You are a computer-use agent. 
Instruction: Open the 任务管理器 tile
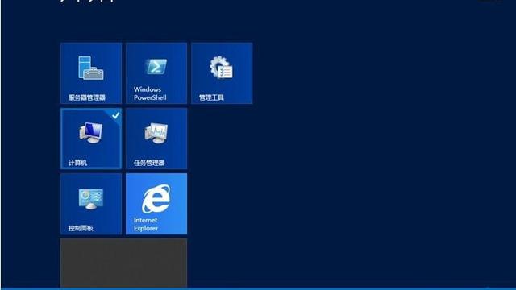[x=156, y=139]
